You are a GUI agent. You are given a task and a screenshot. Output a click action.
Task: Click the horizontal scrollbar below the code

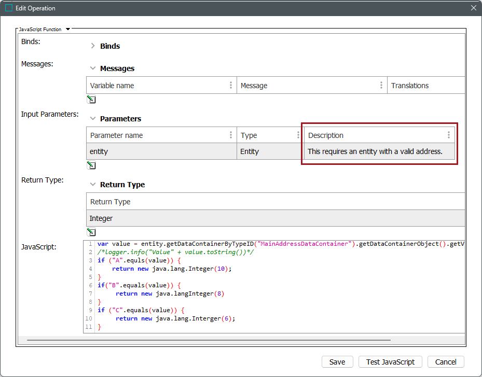click(x=208, y=340)
